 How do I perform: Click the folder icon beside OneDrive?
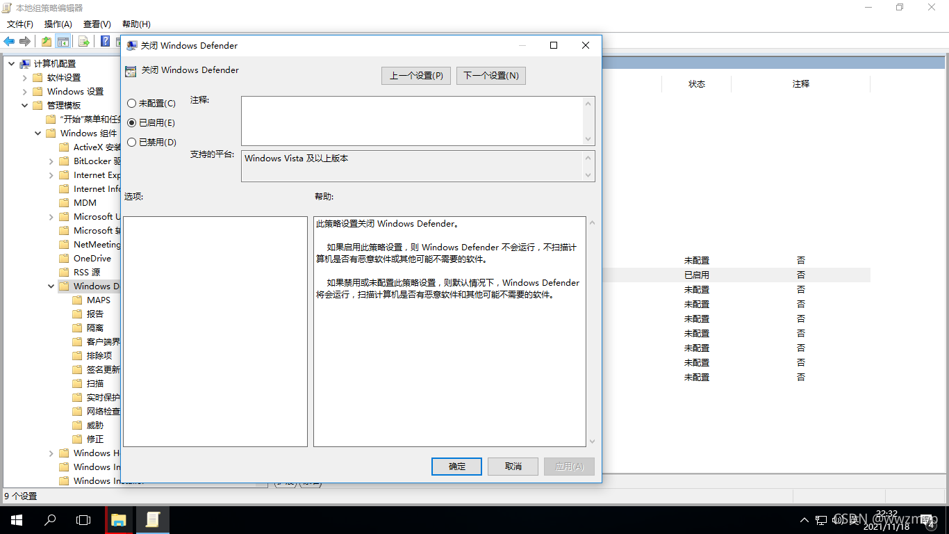[65, 259]
